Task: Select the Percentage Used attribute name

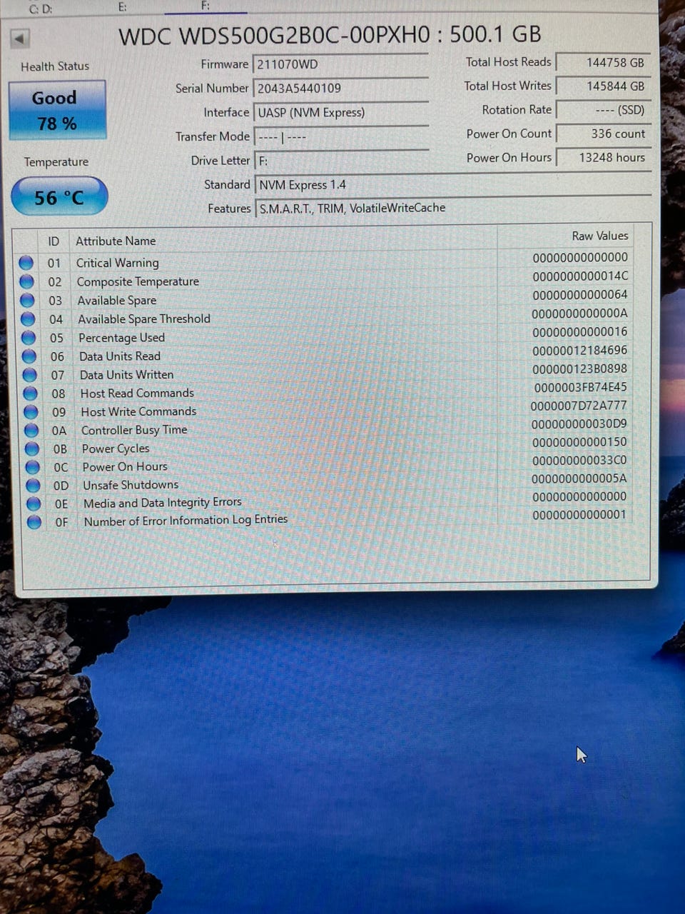Action: [121, 337]
